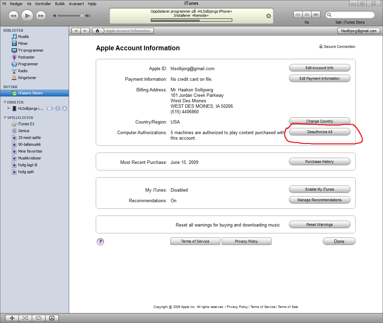Open Musikk library
This screenshot has height=323, width=383.
click(x=24, y=37)
